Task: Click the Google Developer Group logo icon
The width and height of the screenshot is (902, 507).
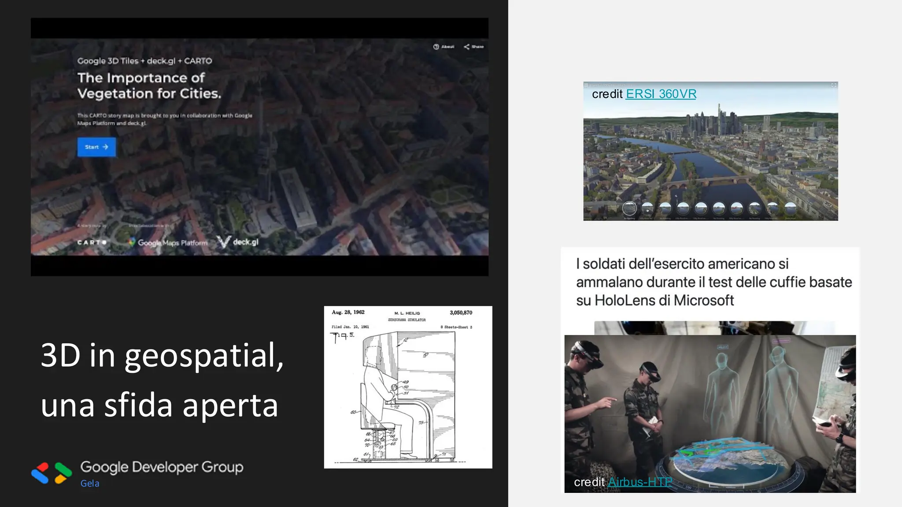Action: (x=52, y=473)
